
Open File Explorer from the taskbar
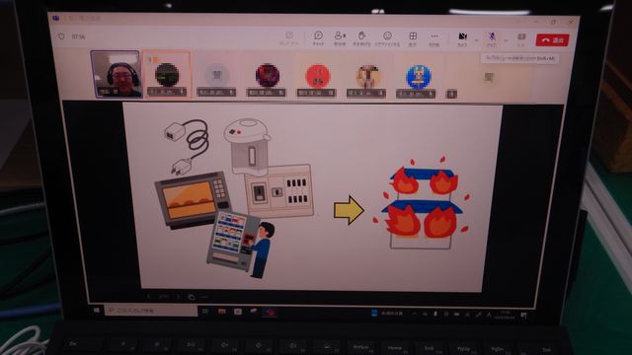(x=221, y=312)
